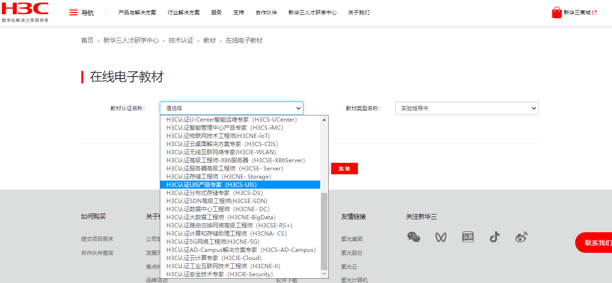Go to 新华三商城 store link
The image size is (612, 283).
(x=580, y=12)
